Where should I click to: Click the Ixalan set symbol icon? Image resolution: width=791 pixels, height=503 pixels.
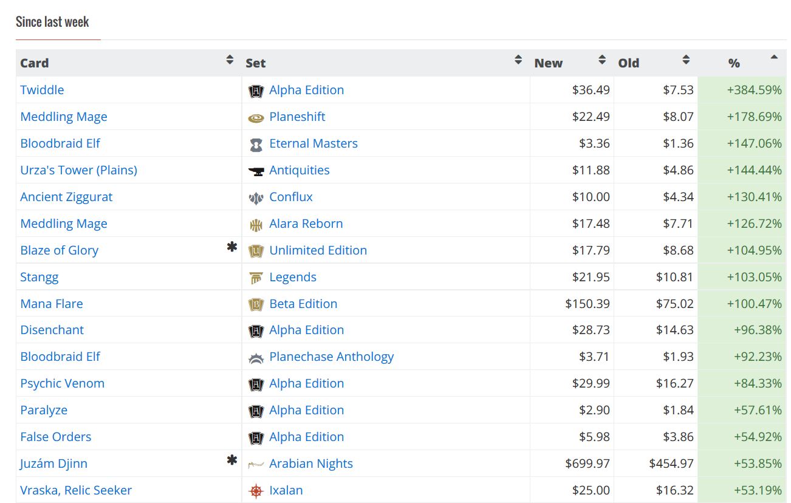click(256, 491)
